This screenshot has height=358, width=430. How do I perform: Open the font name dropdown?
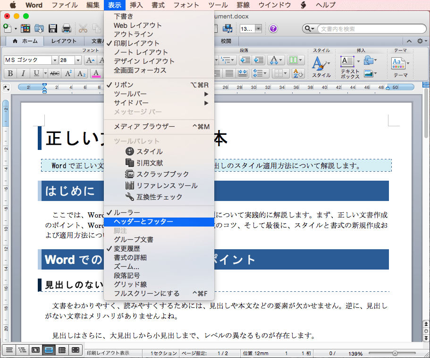click(55, 60)
